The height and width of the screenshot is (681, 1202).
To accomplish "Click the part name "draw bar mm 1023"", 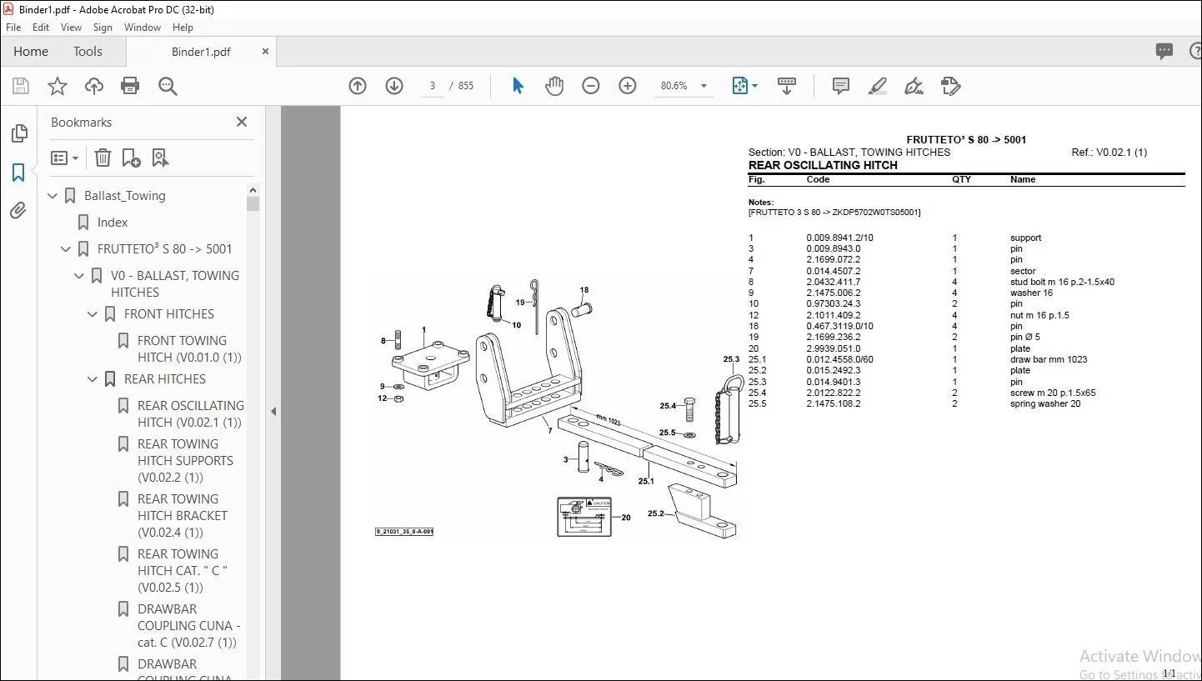I will 1049,360.
